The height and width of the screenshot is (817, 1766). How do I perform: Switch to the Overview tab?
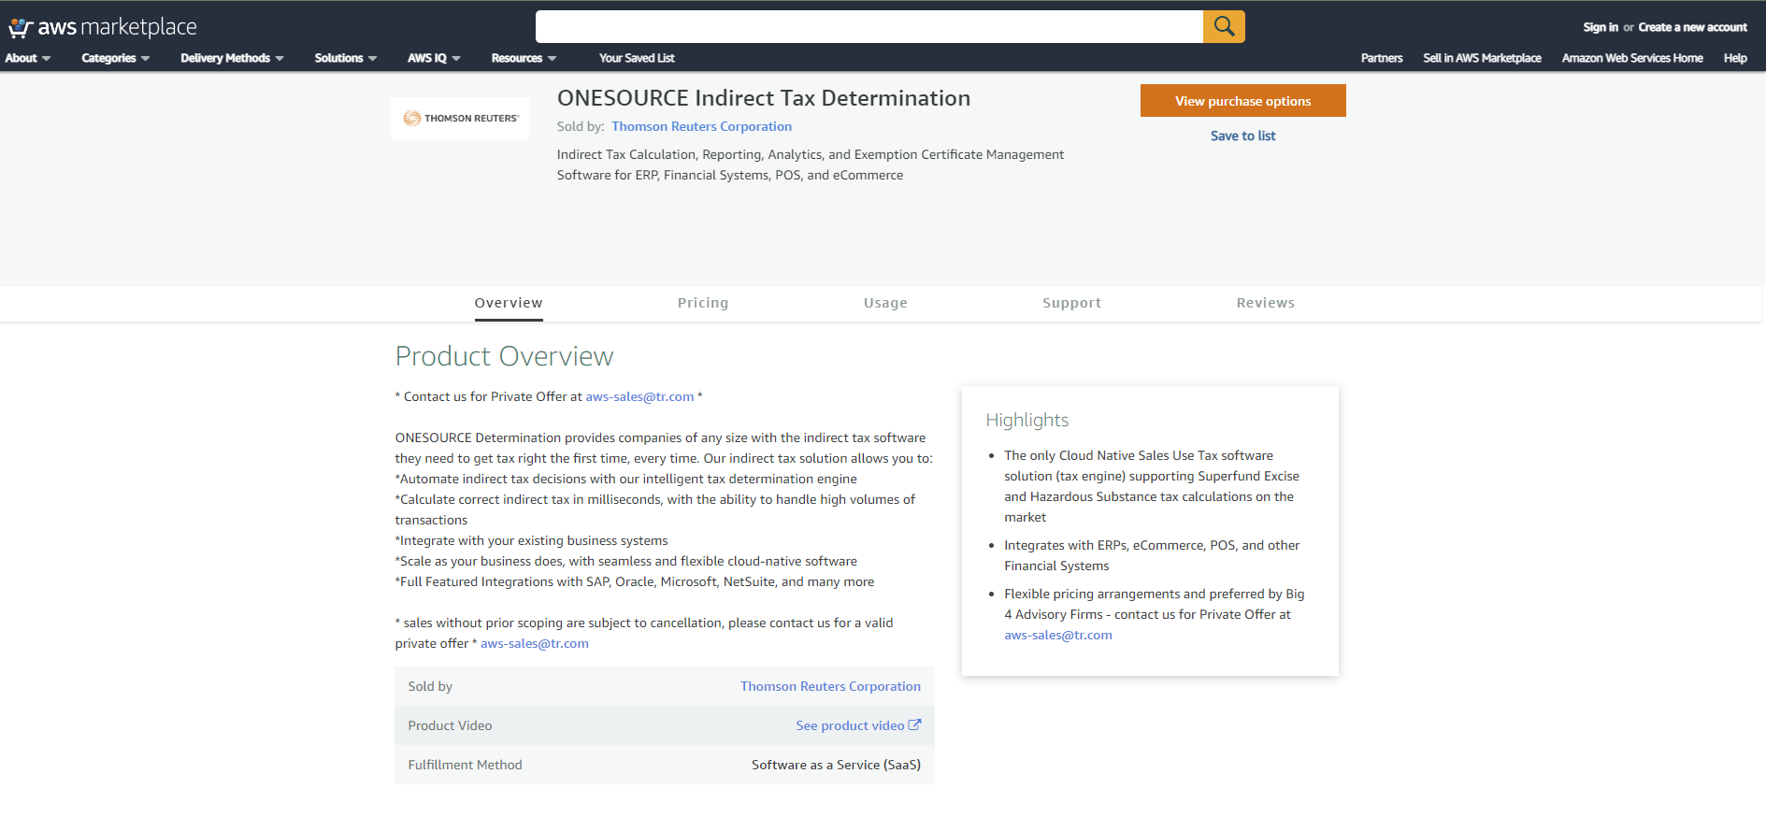point(509,303)
